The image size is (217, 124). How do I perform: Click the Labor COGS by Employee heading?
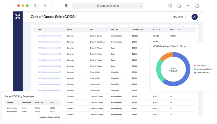pyautogui.click(x=19, y=96)
